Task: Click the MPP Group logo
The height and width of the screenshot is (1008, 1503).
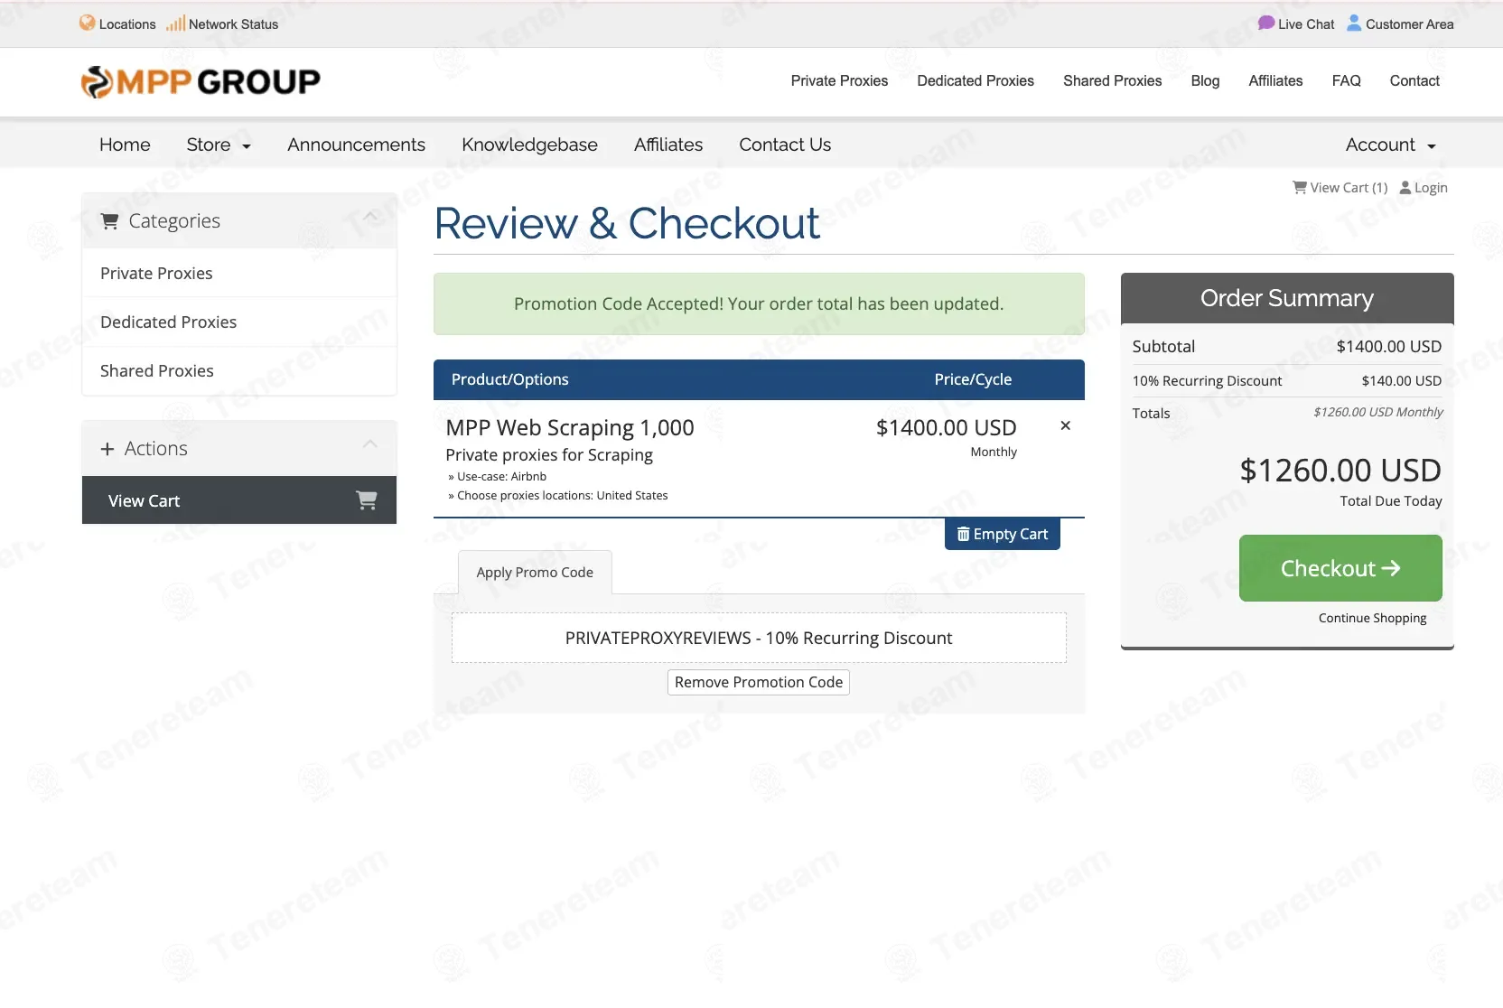Action: coord(201,82)
